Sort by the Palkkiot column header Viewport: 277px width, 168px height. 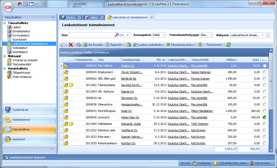coord(225,60)
